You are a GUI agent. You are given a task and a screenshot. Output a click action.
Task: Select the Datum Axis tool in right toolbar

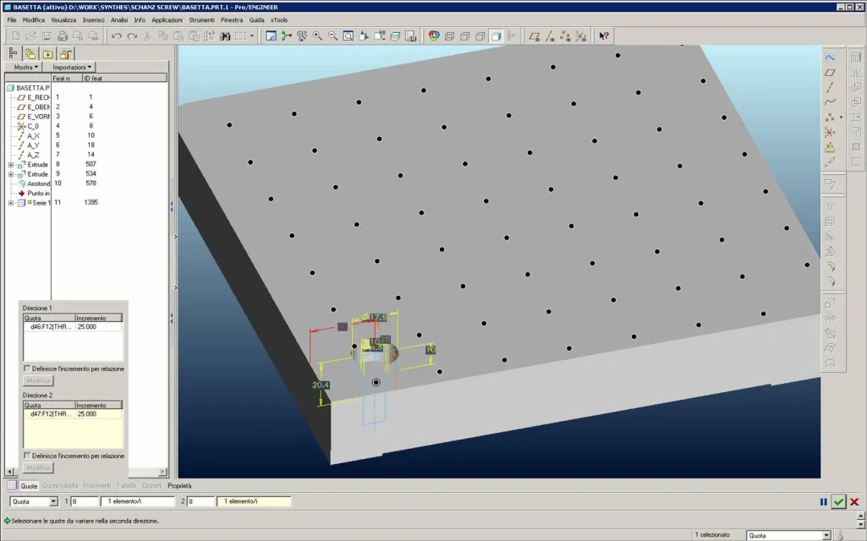pos(830,87)
